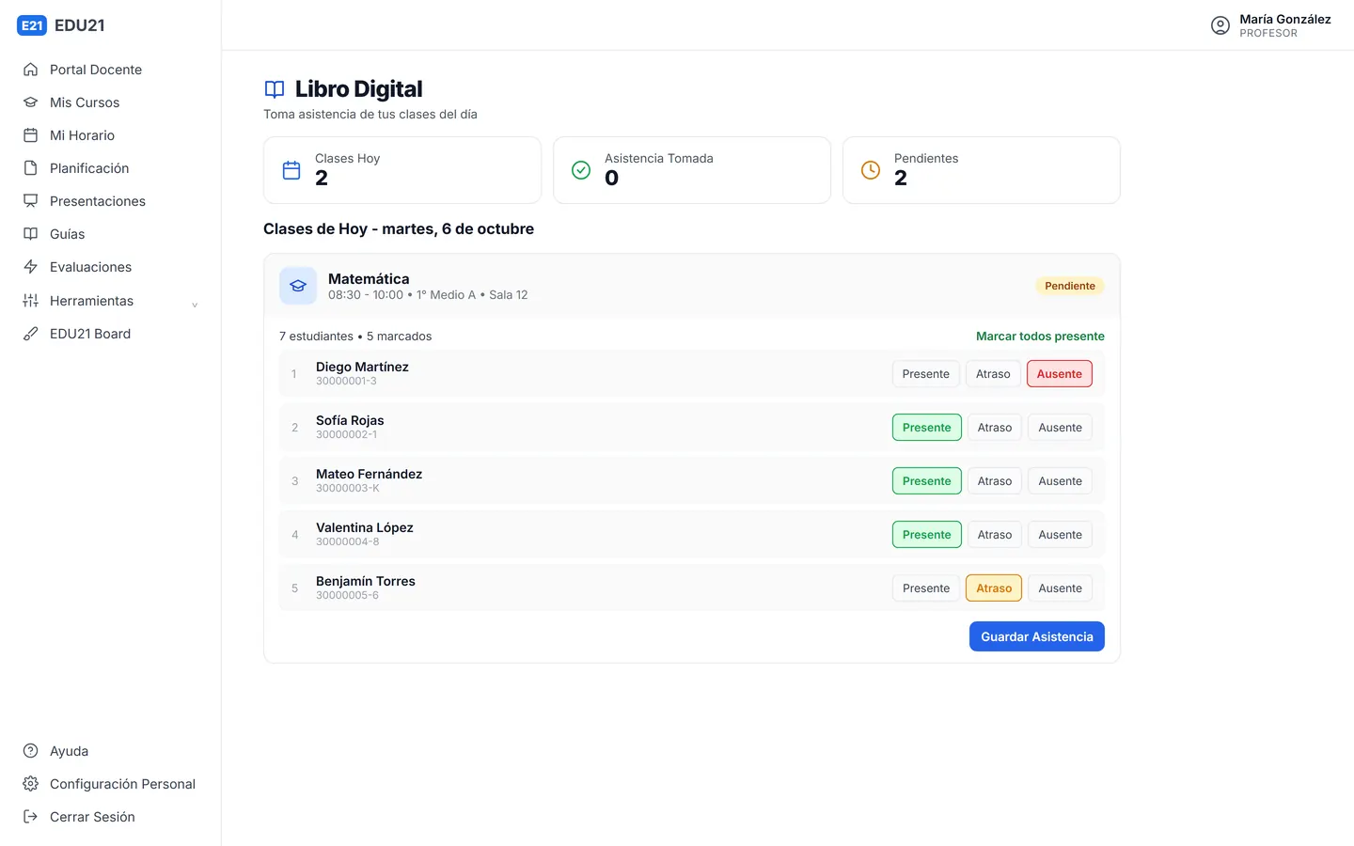Click the EDU21 Board pen icon
This screenshot has width=1354, height=846.
pyautogui.click(x=31, y=334)
